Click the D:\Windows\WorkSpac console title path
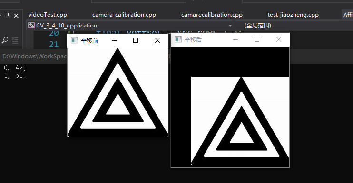 click(x=34, y=56)
